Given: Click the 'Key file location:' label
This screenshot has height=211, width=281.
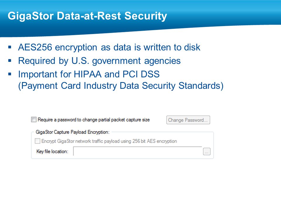Looking at the screenshot, I should point(52,152).
